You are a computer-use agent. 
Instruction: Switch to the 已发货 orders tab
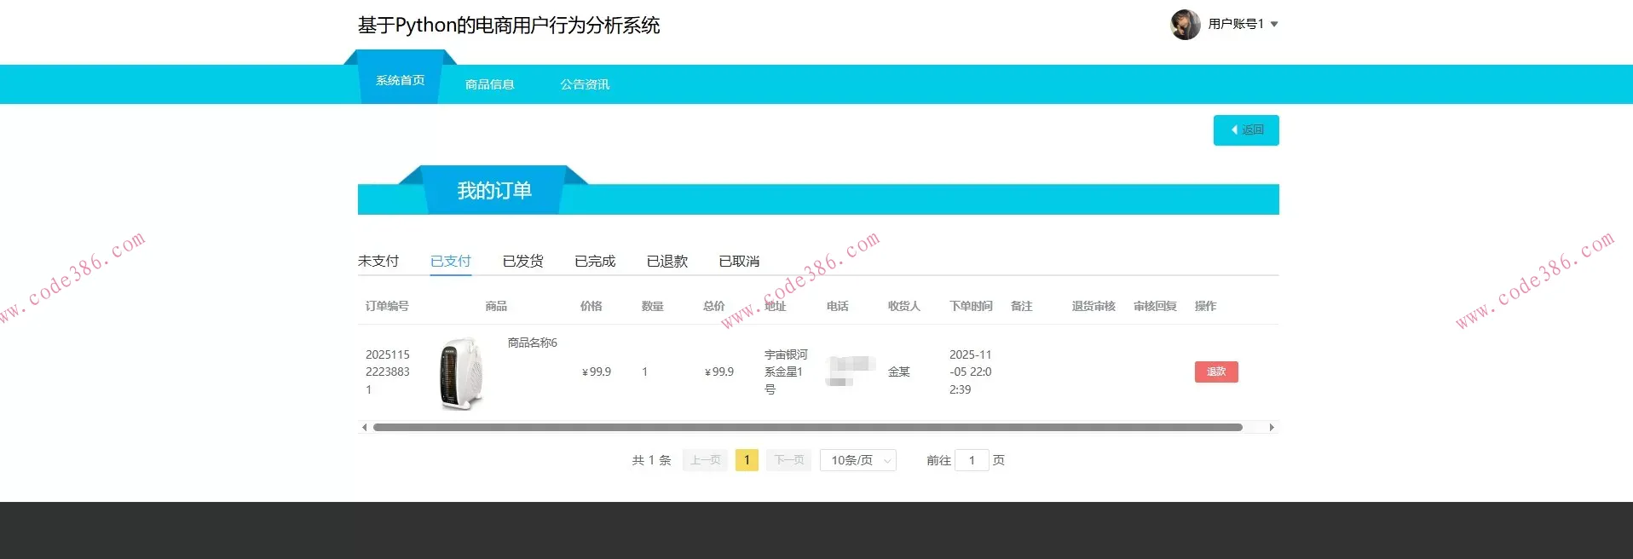coord(522,261)
